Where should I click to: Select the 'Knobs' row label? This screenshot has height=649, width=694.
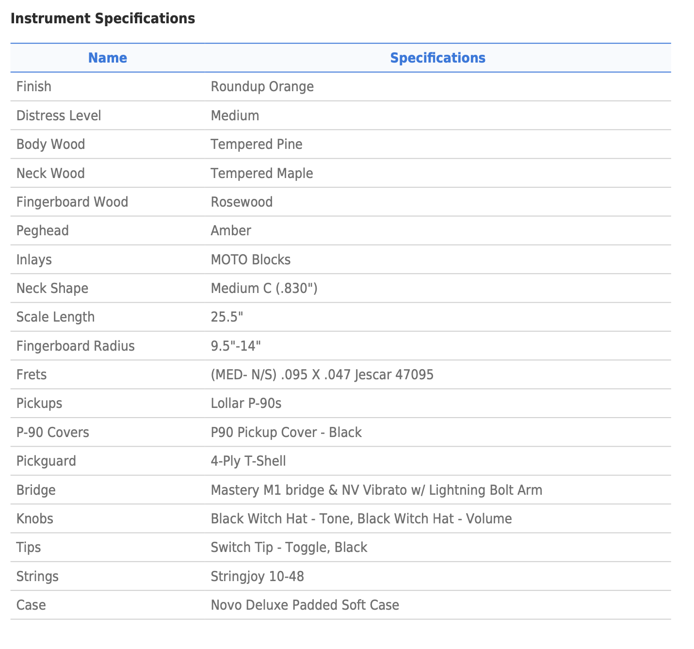(35, 519)
